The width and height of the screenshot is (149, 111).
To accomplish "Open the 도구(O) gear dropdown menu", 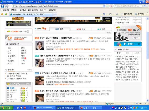I will click(140, 14).
